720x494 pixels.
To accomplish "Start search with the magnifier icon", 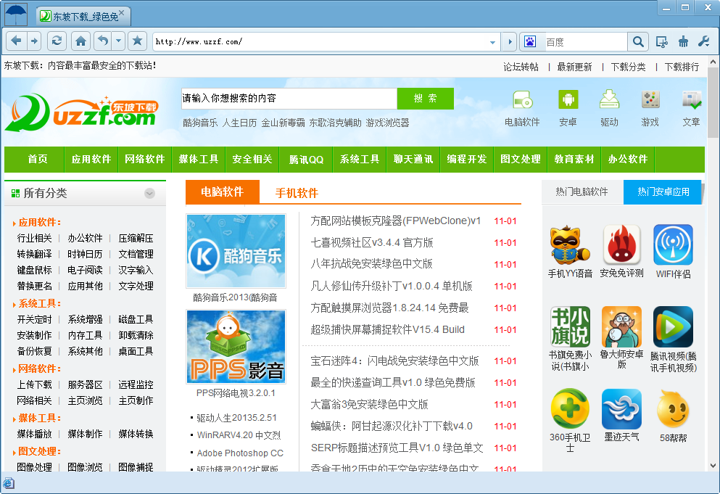I will pyautogui.click(x=638, y=42).
